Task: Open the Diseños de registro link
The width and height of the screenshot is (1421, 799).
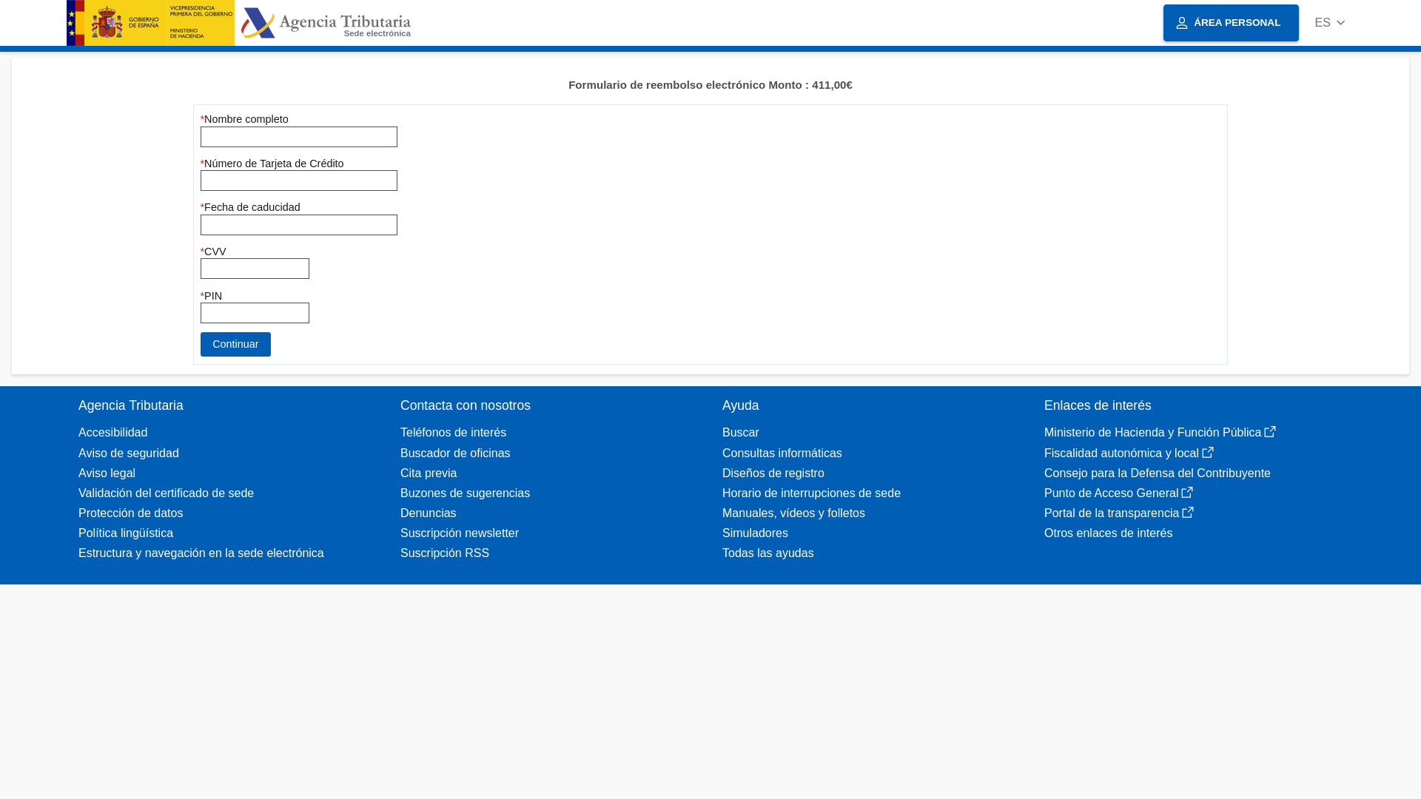Action: coord(773,473)
